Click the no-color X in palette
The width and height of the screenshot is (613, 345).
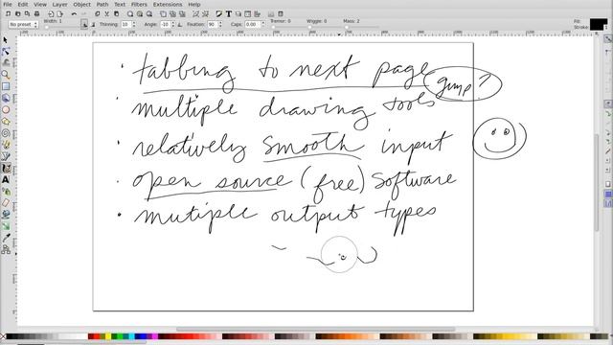(x=3, y=336)
